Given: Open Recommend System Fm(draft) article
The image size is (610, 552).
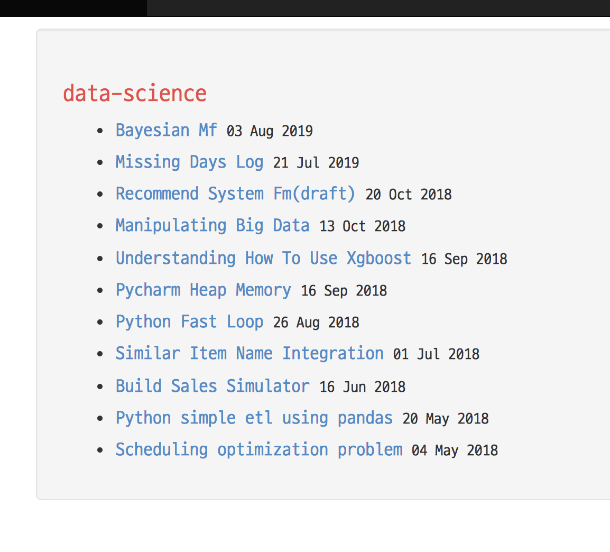Looking at the screenshot, I should [235, 194].
